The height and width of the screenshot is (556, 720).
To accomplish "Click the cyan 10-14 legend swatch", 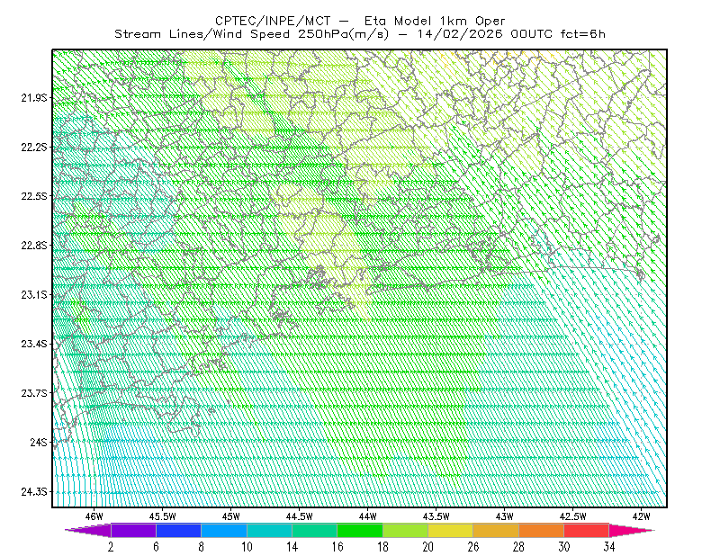I will [x=269, y=530].
